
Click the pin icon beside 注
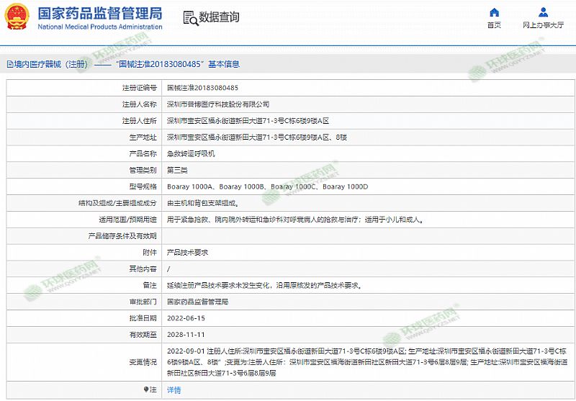pos(145,389)
